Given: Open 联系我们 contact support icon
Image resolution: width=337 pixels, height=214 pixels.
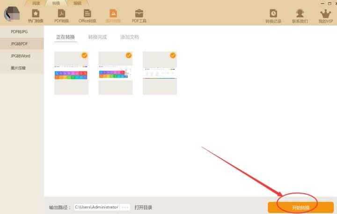Looking at the screenshot, I should (300, 16).
